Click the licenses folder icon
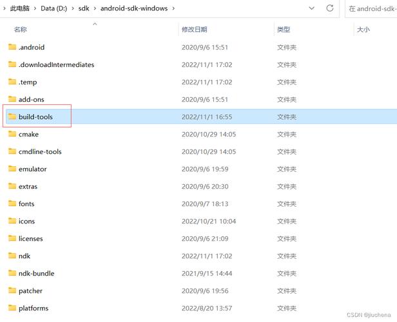The height and width of the screenshot is (322, 397). (12, 238)
